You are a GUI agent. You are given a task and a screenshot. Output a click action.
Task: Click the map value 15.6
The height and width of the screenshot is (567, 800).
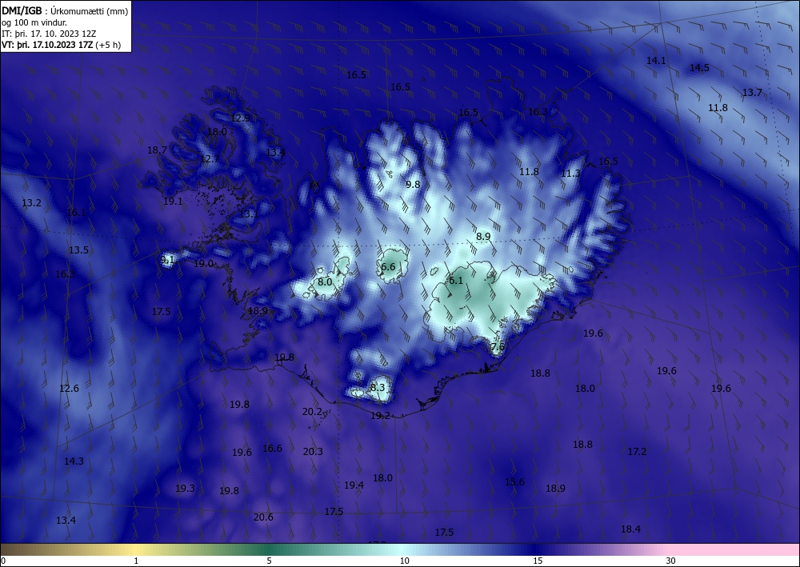coord(514,481)
